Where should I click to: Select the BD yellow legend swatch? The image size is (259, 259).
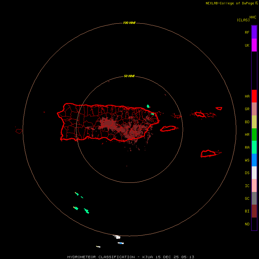[x=254, y=122]
